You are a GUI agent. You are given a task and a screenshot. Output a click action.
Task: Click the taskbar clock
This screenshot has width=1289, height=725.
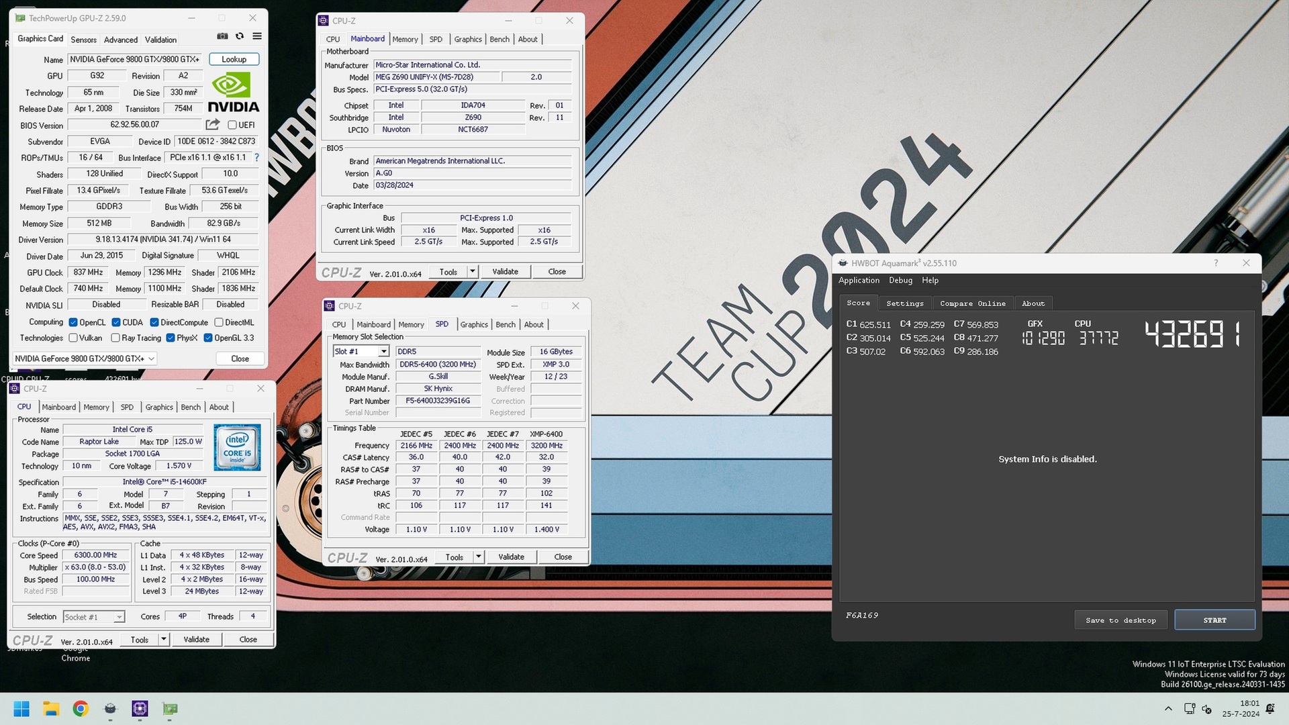(1241, 709)
